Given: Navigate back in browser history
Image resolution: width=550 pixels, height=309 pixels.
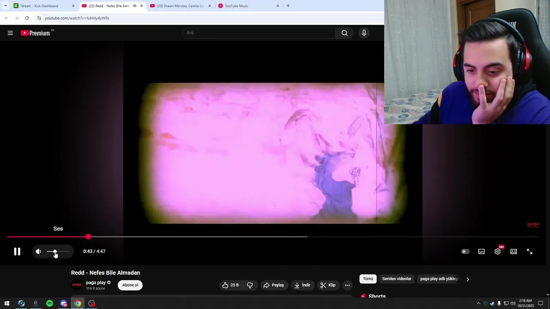Looking at the screenshot, I should click(6, 18).
